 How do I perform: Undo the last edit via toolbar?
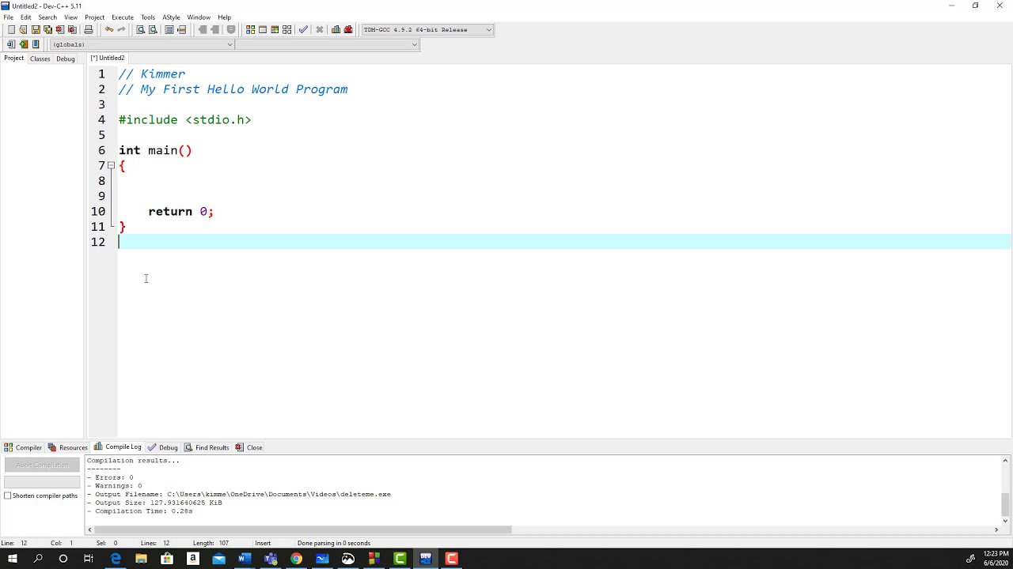tap(109, 29)
